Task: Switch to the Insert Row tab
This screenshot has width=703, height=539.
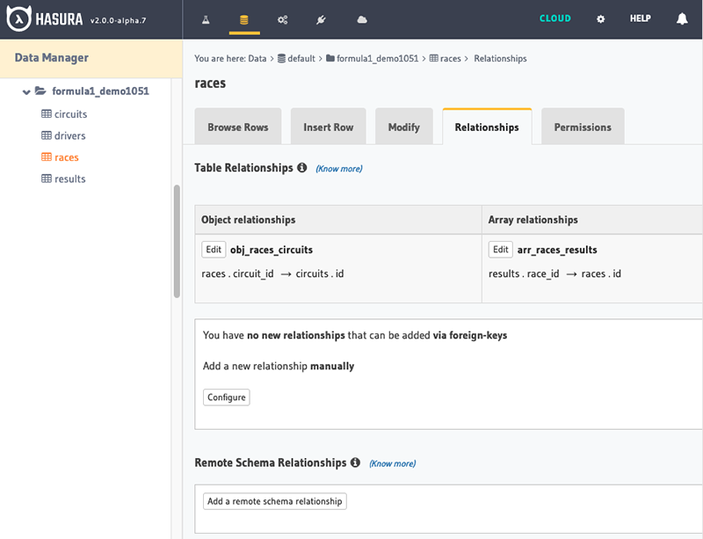Action: point(328,127)
